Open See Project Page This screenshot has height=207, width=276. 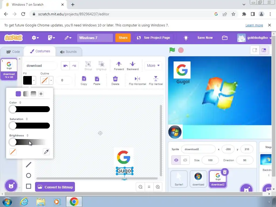[153, 38]
